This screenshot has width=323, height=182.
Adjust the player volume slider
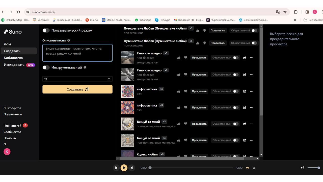(x=314, y=168)
